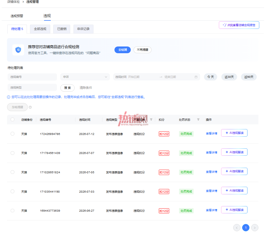Image resolution: width=266 pixels, height=238 pixels.
Task: Check row 169443773639
Action: tap(12, 211)
